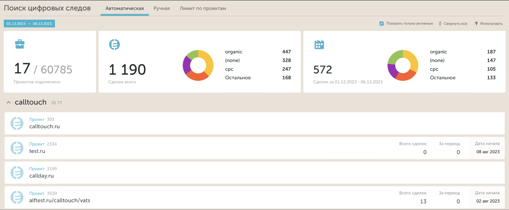This screenshot has height=210, width=509.
Task: Click the Свернуть все button
Action: (x=453, y=24)
